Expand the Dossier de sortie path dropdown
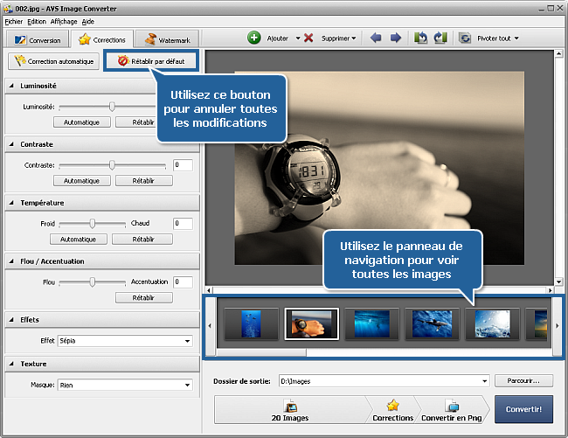This screenshot has width=568, height=438. coord(484,381)
